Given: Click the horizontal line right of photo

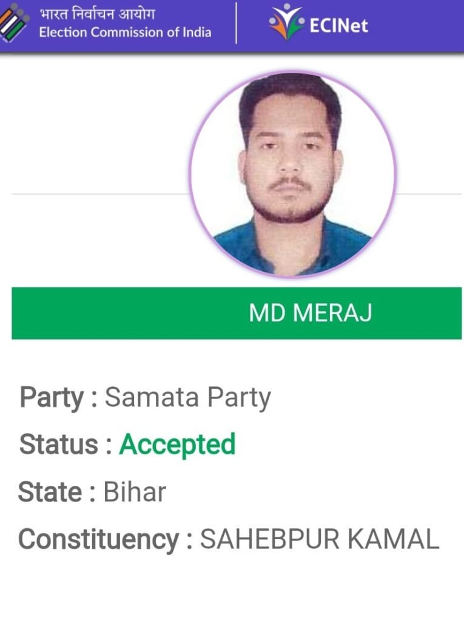Looking at the screenshot, I should click(429, 194).
